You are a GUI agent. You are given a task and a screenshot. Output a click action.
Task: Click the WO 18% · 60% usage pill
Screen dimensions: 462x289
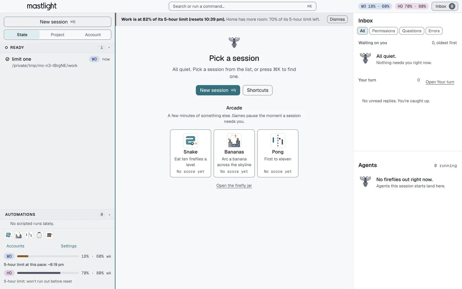tap(375, 6)
